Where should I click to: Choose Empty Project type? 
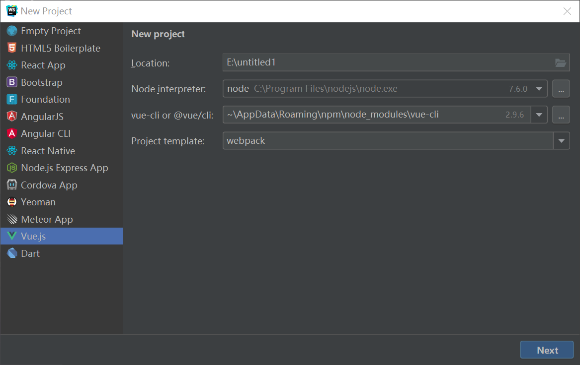[62, 31]
